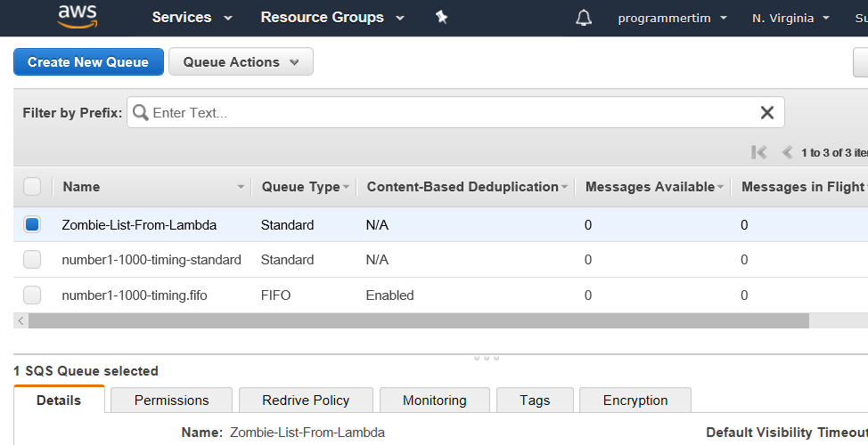Select the number1-1000-timing-standard queue checkbox

32,260
